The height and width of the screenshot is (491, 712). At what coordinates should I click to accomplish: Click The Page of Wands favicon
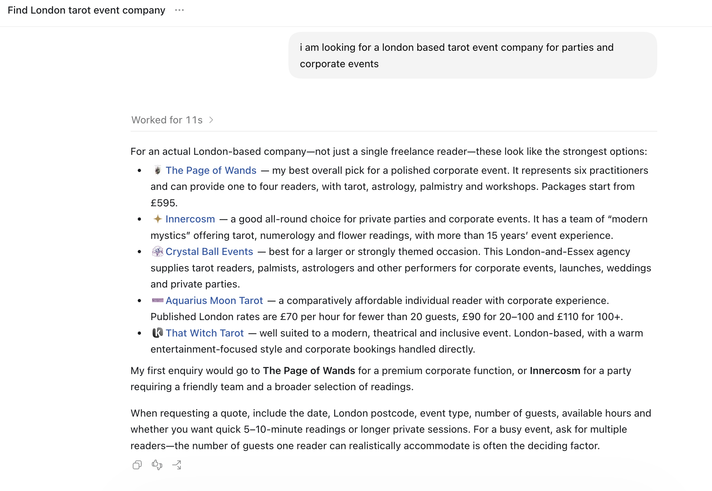157,170
